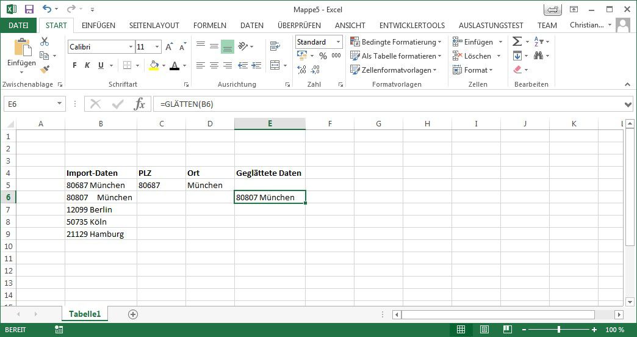
Task: Select cell B7 containing 12099 Berlin
Action: point(101,210)
